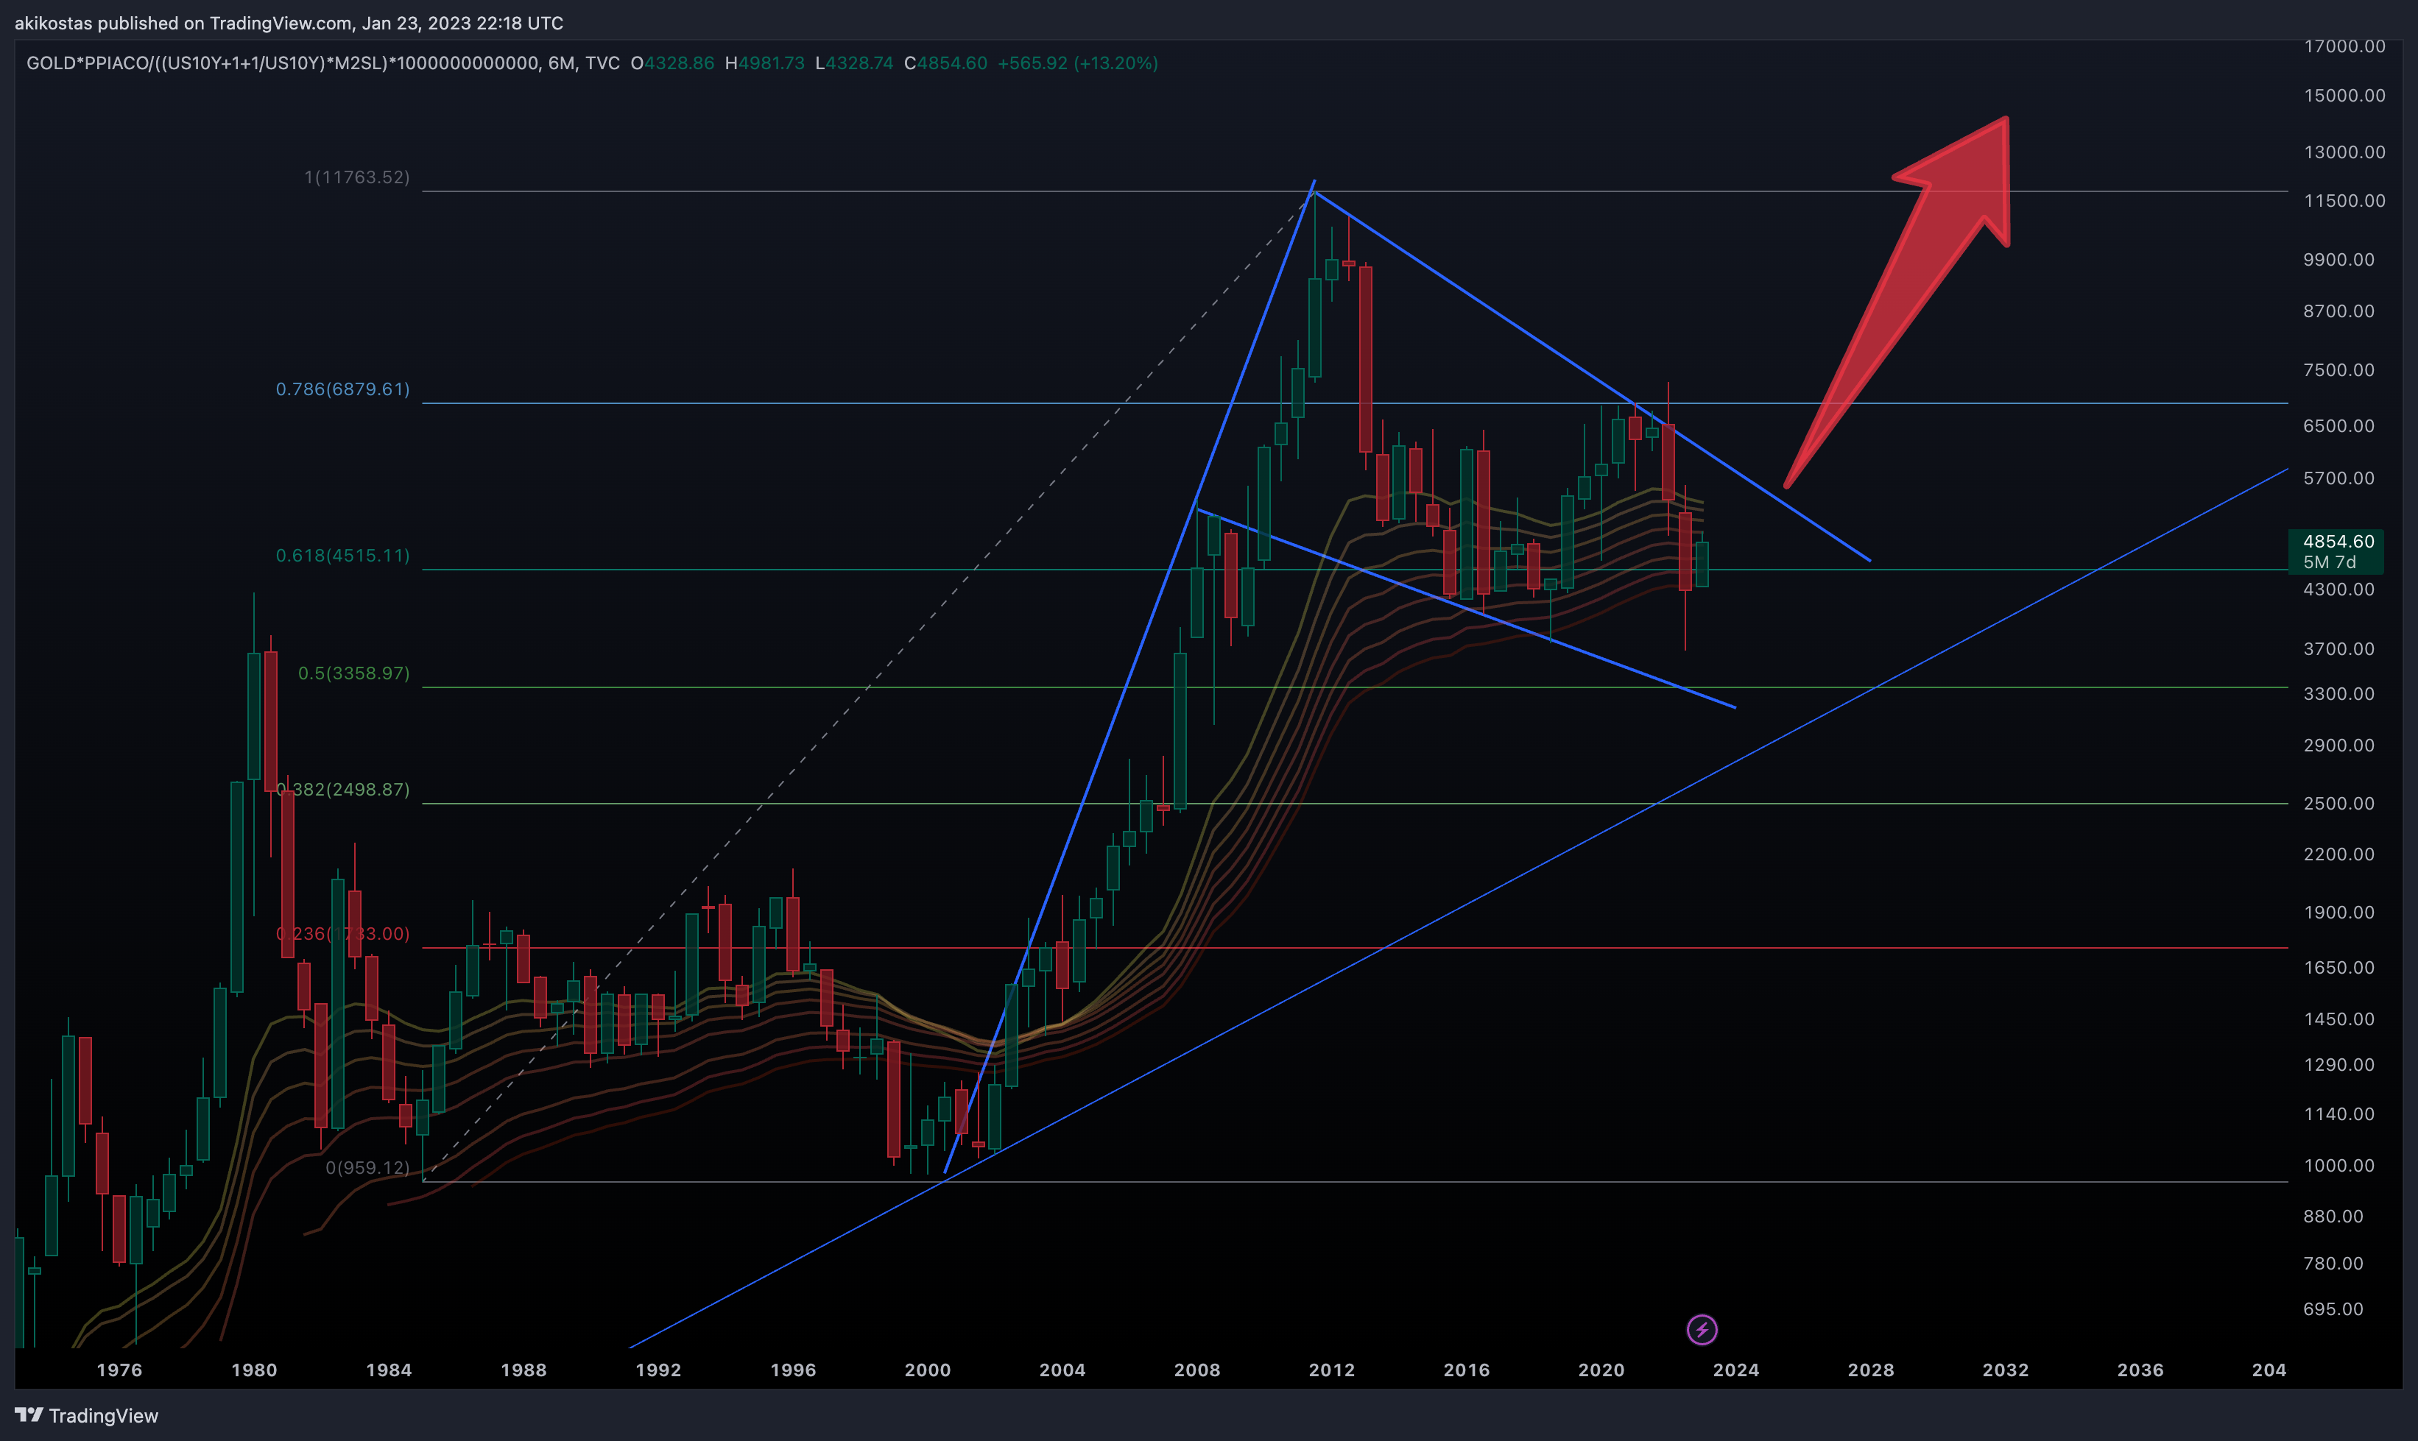Click the 1000.00 price scale label

pyautogui.click(x=2338, y=1165)
